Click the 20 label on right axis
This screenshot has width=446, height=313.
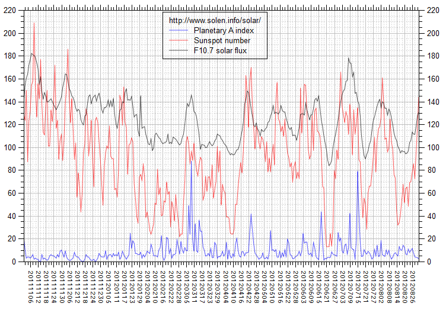[431, 239]
